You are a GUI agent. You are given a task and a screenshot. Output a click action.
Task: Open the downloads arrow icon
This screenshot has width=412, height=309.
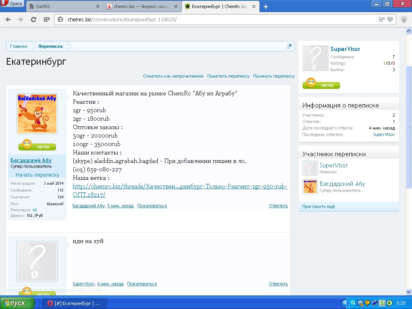[x=404, y=19]
